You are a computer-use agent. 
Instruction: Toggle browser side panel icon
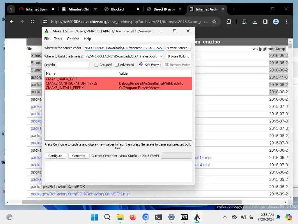click(x=265, y=22)
